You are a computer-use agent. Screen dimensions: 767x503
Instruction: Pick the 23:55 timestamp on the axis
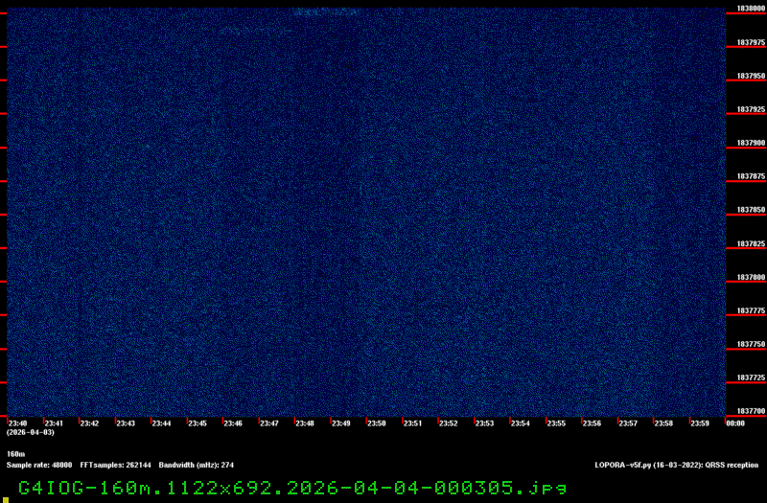(556, 423)
